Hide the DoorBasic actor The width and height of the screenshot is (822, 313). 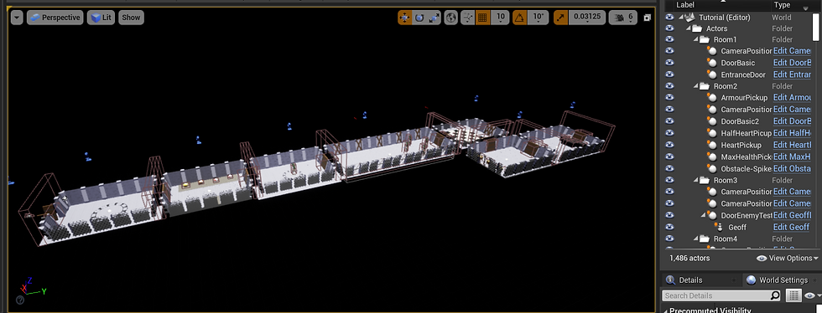669,63
